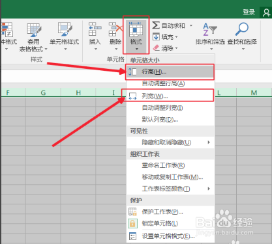Choose Lock Cell (锁定单元格) text

coord(160,223)
